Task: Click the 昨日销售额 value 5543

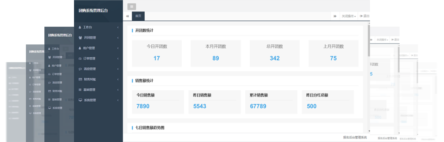Action: point(200,106)
